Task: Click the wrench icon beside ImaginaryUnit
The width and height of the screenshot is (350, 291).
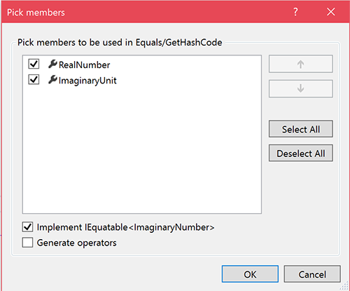Action: [x=52, y=79]
